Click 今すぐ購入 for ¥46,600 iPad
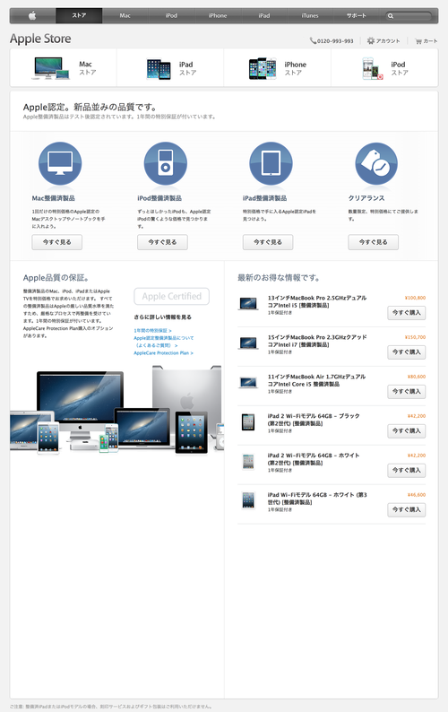Viewport: 448px width, 712px height. click(x=406, y=510)
